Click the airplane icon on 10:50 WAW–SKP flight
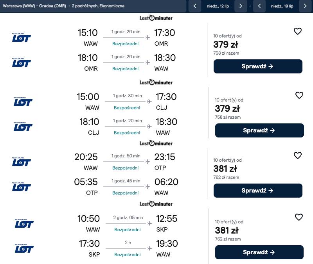The image size is (313, 264). [x=149, y=223]
